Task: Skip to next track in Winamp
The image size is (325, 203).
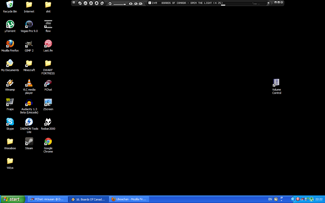Action: [x=102, y=3]
